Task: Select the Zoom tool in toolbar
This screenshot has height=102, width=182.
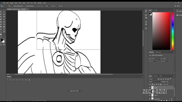Action: point(4,34)
